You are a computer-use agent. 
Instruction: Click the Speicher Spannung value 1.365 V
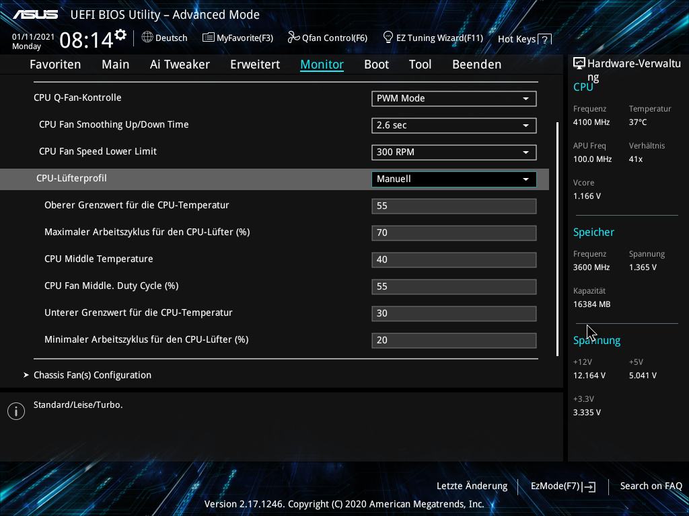(x=643, y=267)
